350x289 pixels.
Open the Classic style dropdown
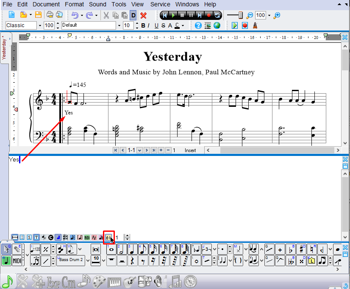click(x=40, y=25)
